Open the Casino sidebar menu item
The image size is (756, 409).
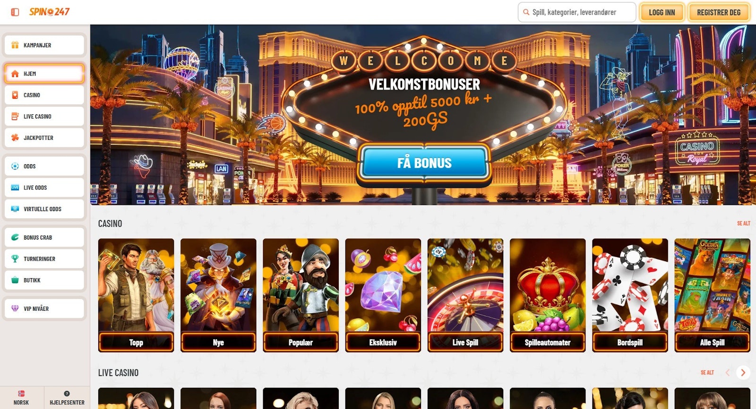click(x=44, y=95)
